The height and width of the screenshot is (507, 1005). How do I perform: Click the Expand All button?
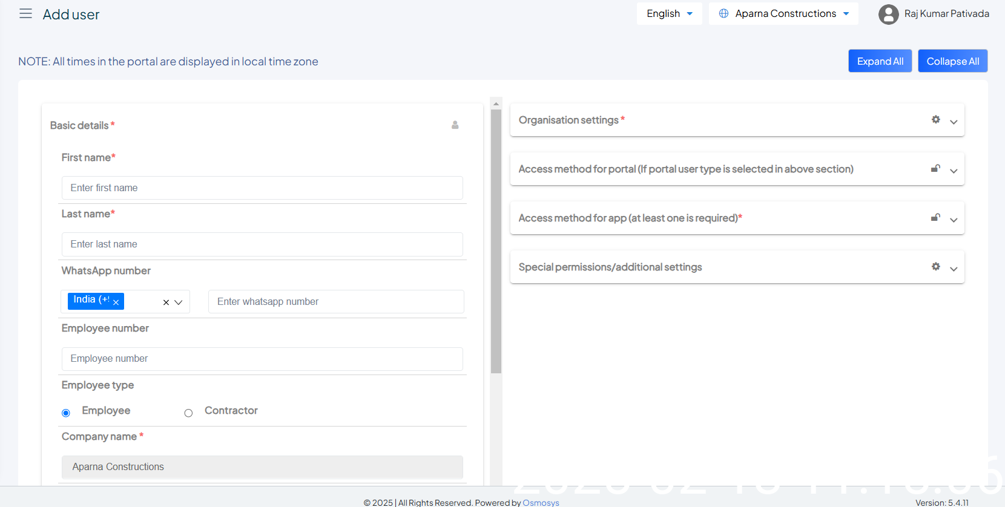tap(880, 61)
